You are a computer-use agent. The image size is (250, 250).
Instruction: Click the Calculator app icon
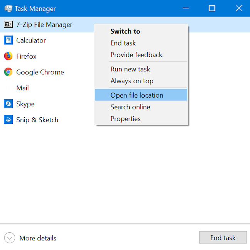pos(8,40)
